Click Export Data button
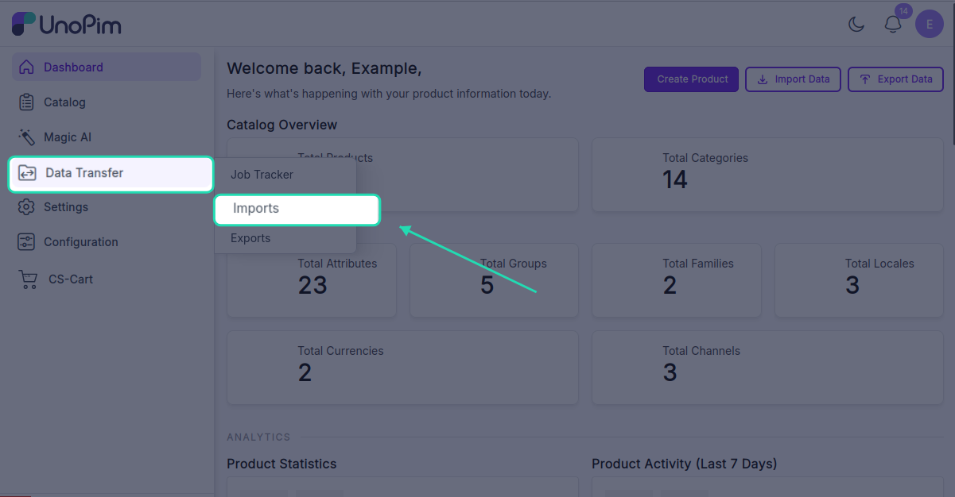 [x=895, y=79]
